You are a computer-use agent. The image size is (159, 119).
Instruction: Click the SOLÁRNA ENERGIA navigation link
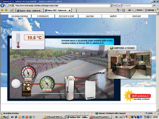[19, 16]
